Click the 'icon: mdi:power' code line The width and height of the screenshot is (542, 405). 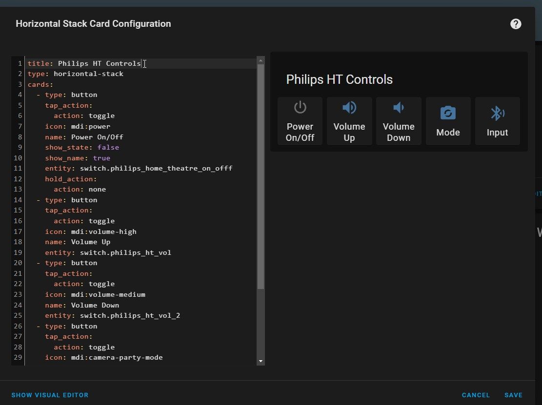78,126
